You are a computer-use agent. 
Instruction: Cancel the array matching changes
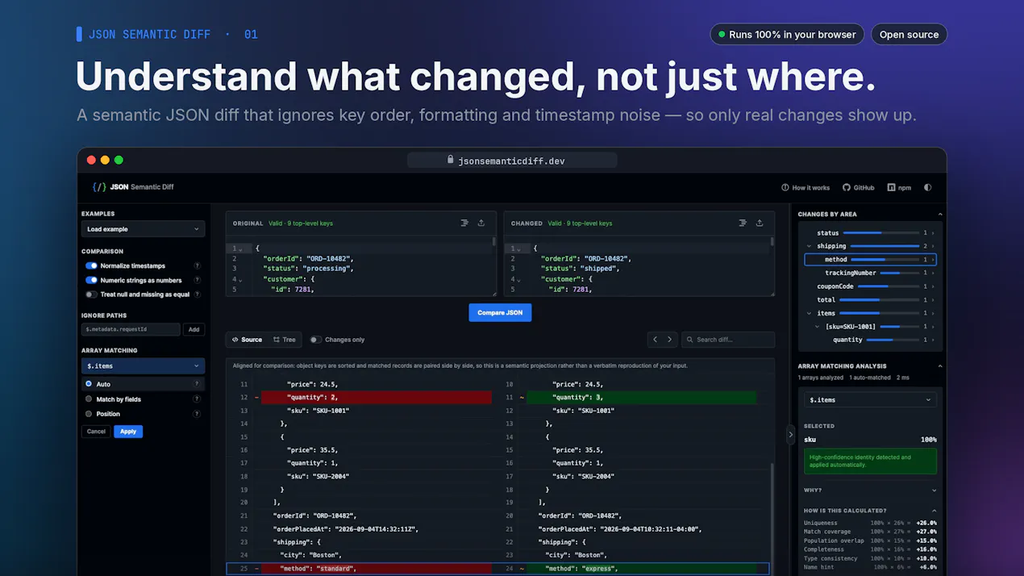tap(96, 432)
